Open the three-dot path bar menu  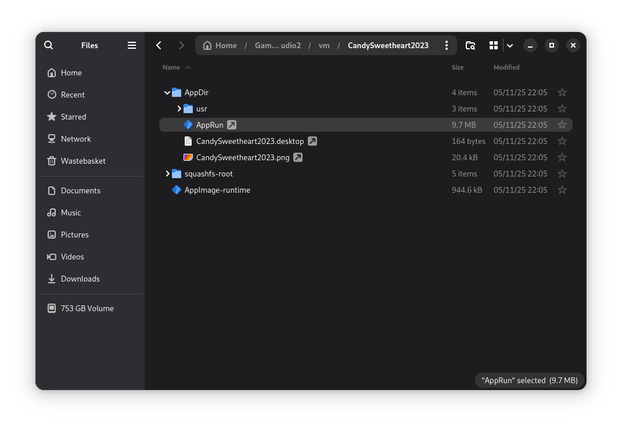point(446,45)
